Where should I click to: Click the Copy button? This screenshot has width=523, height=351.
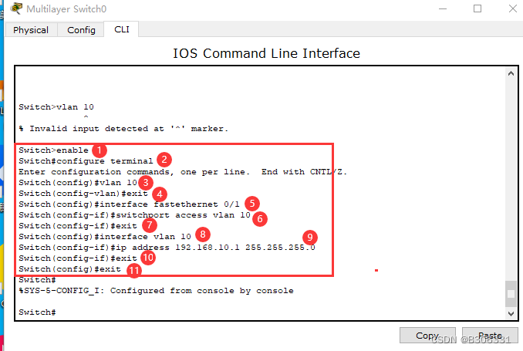[x=427, y=336]
